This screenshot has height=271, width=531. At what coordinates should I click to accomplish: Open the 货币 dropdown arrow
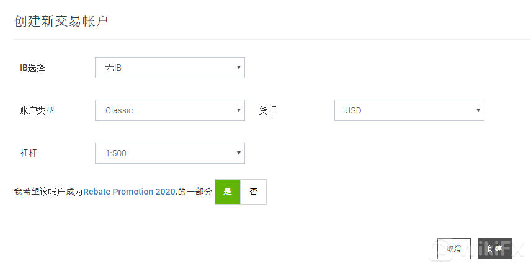pyautogui.click(x=478, y=110)
